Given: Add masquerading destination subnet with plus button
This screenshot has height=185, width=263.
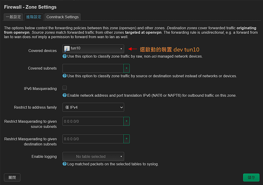Looking at the screenshot, I should point(127,139).
